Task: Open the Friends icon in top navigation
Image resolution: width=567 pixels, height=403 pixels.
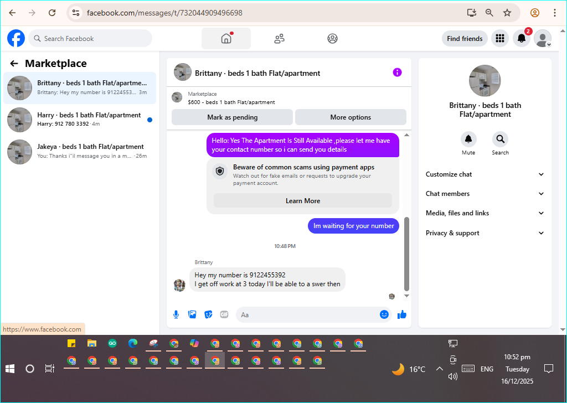Action: 279,38
